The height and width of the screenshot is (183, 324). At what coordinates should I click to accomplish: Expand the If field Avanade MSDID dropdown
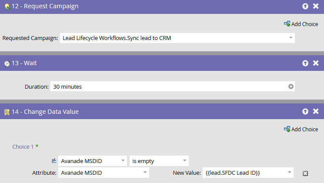123,161
